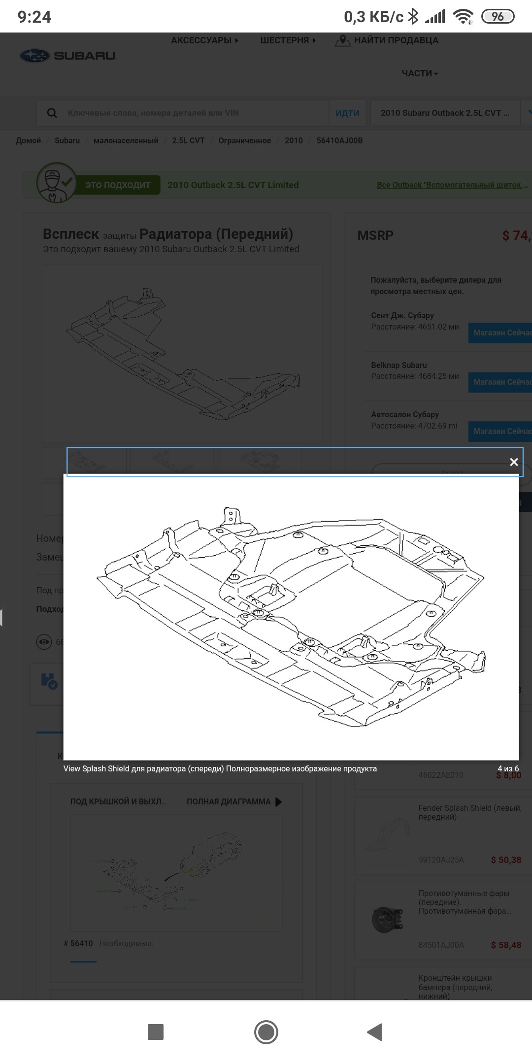Viewport: 532px width, 1064px height.
Task: Go to the Домой breadcrumb
Action: [x=29, y=141]
